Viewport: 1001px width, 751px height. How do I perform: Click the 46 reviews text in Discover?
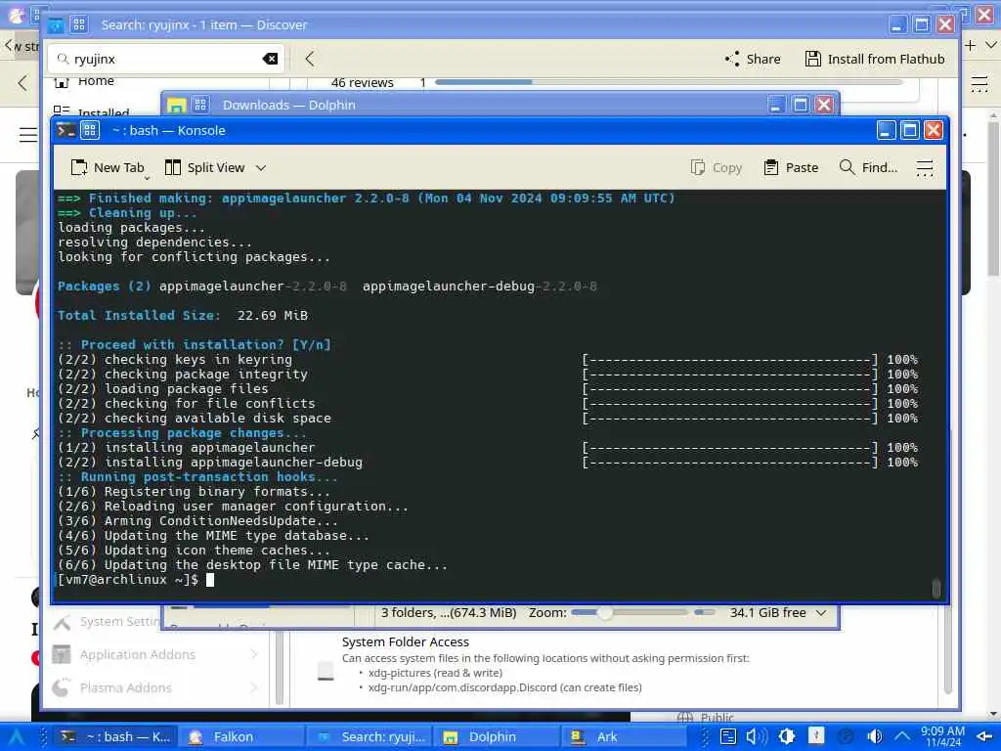pos(362,83)
